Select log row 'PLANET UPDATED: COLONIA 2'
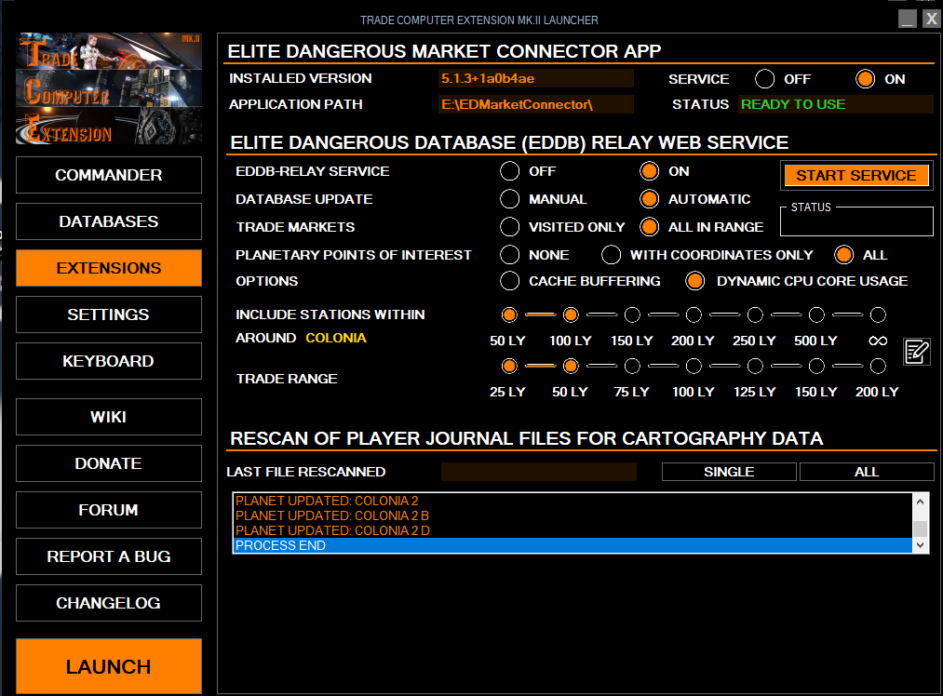943x696 pixels. (573, 501)
